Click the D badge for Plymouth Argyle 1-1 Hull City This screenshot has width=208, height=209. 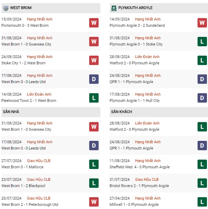202,98
